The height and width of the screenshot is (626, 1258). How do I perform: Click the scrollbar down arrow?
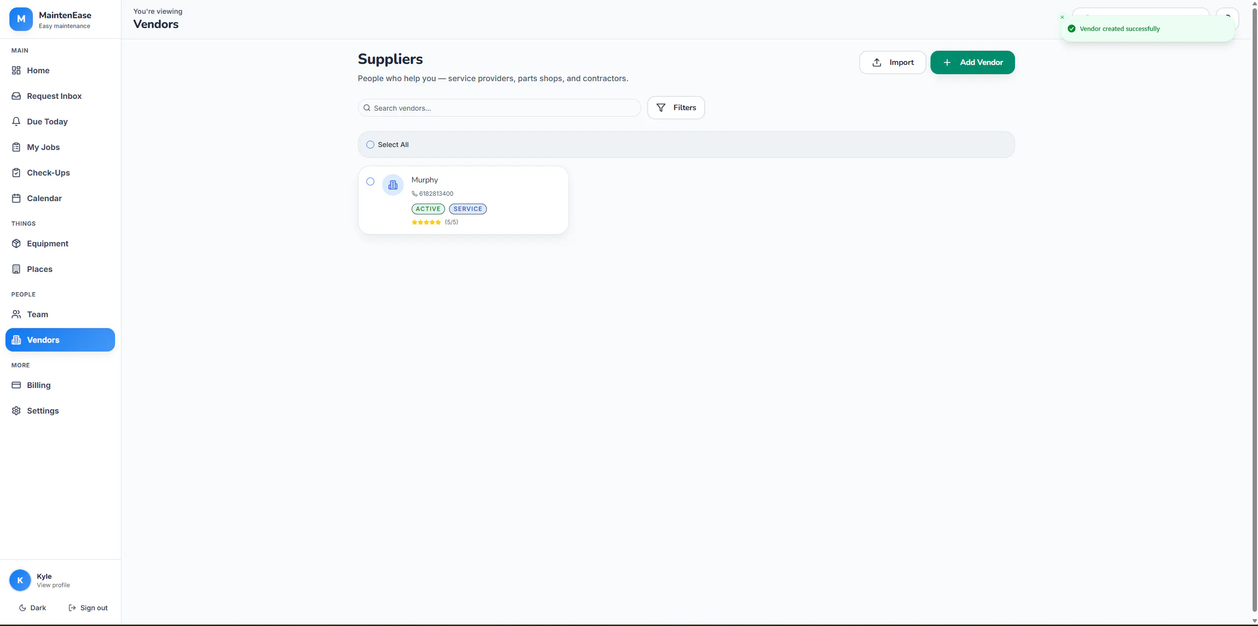point(1254,621)
